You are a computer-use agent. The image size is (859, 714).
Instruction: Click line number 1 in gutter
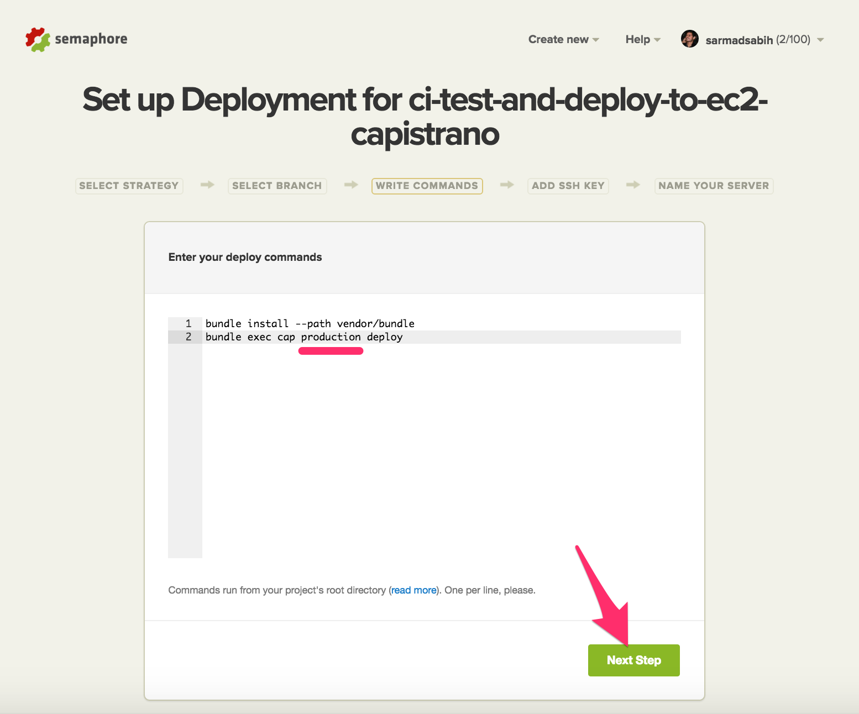click(188, 323)
